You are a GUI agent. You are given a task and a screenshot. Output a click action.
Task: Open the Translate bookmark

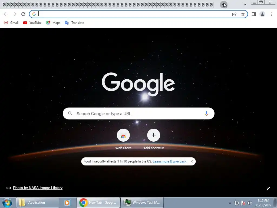tap(74, 23)
